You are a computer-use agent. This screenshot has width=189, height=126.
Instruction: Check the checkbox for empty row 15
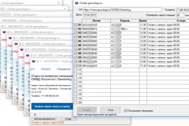[75, 82]
